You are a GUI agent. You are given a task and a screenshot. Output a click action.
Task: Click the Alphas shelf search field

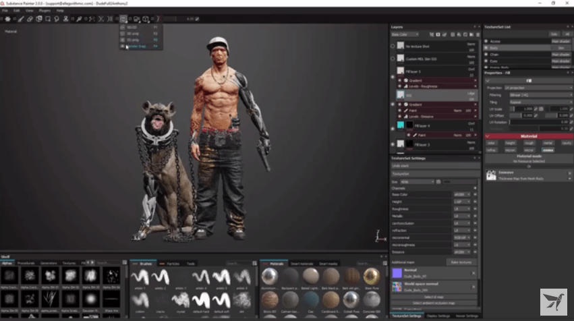109,262
